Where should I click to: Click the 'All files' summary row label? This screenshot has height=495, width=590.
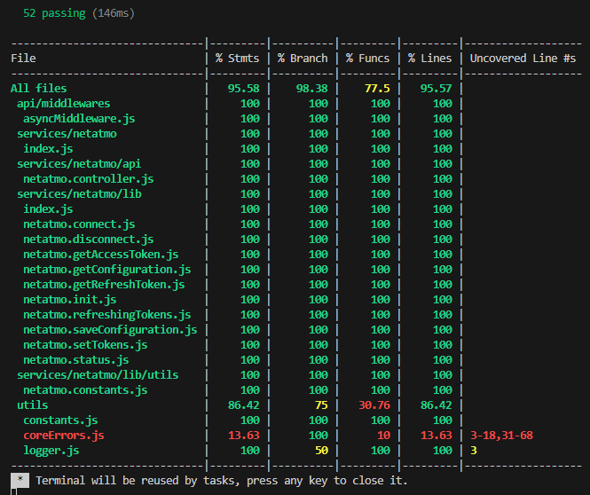pyautogui.click(x=38, y=89)
